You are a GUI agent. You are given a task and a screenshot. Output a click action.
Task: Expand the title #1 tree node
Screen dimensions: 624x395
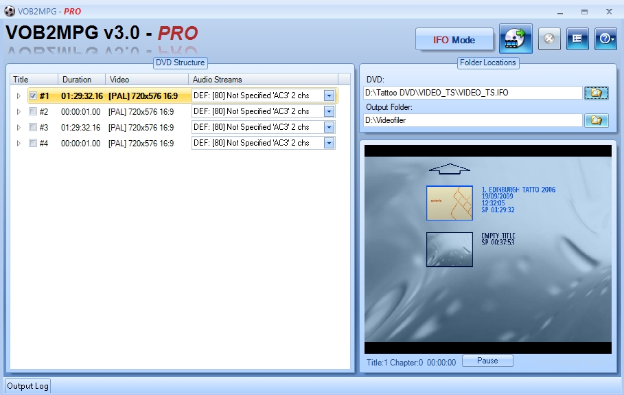(19, 95)
